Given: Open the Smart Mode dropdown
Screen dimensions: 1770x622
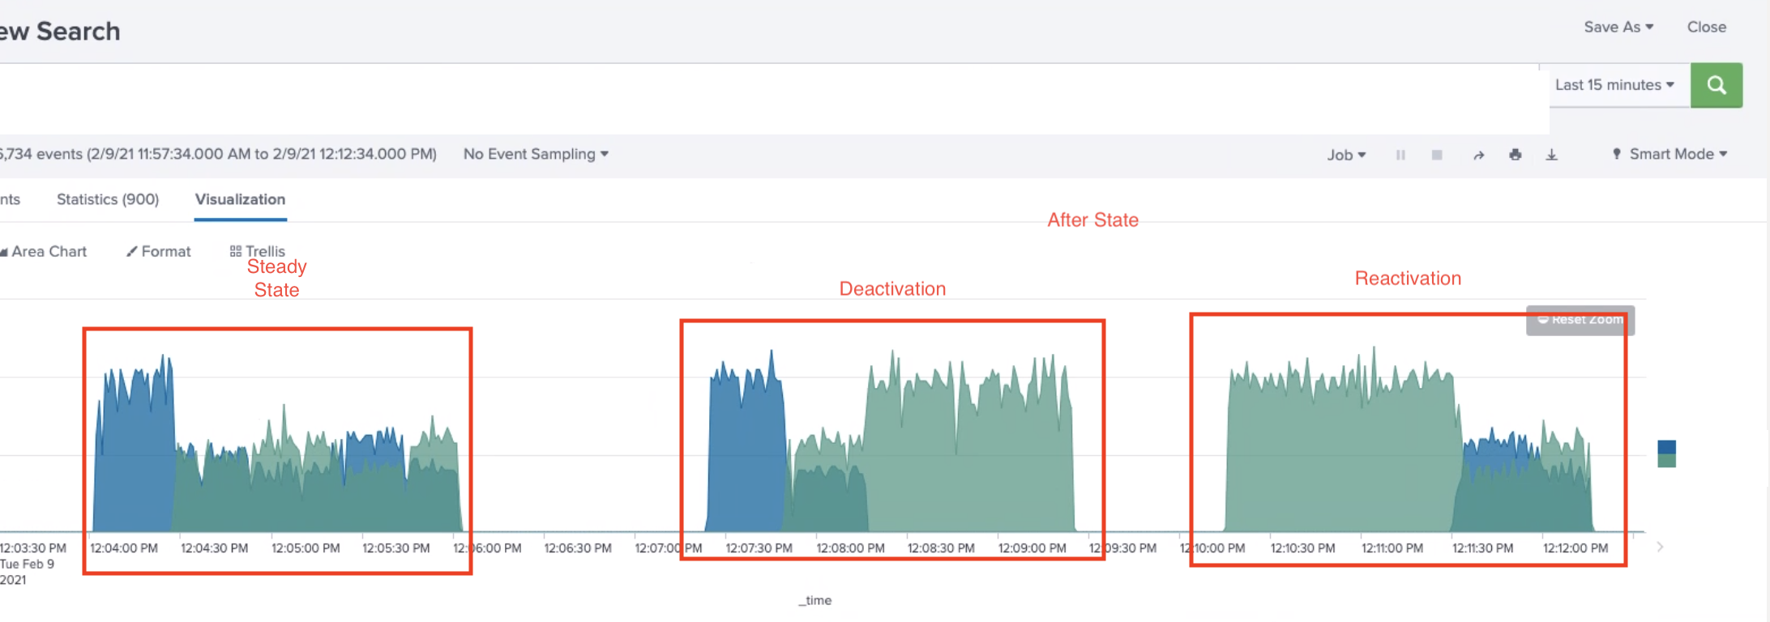Looking at the screenshot, I should [x=1670, y=154].
